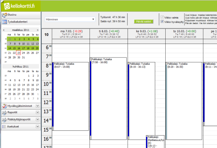Click the to 10.03. day header
Viewport: 217px width, 148px height.
[x=185, y=34]
